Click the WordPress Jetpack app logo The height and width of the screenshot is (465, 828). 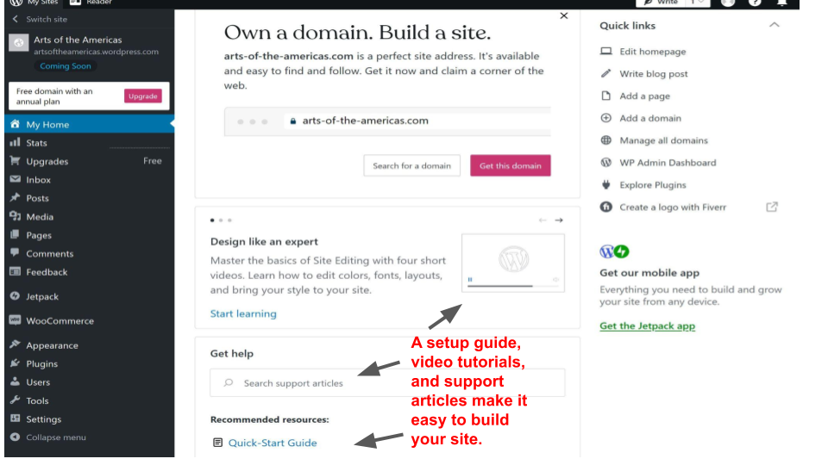coord(615,251)
